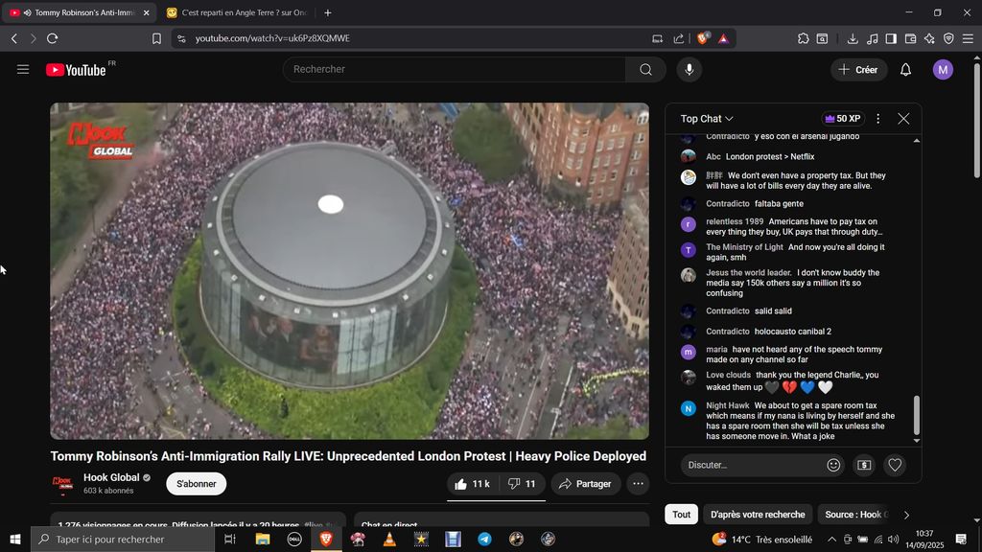Open the Leo AI sparkle icon
982x552 pixels.
[929, 38]
